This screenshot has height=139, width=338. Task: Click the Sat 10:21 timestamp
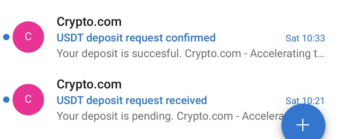point(305,101)
